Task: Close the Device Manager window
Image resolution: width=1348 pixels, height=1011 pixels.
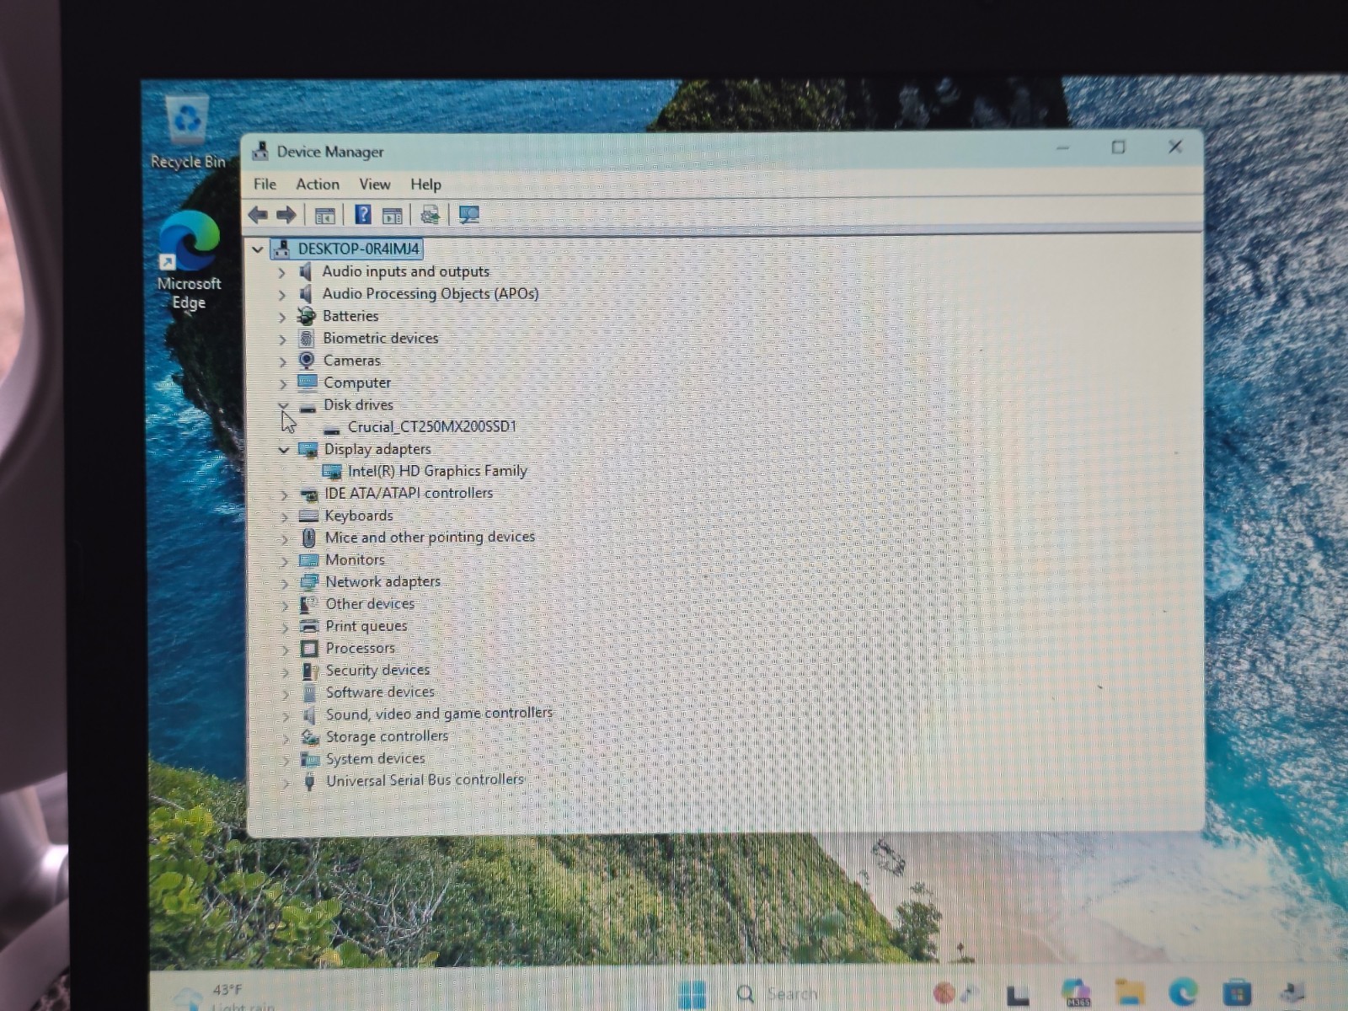Action: coord(1175,147)
